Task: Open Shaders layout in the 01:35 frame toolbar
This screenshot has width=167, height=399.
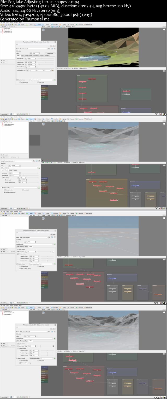Action: pyautogui.click(x=38, y=25)
